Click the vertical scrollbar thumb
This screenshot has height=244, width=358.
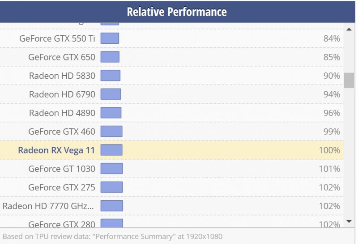point(349,81)
